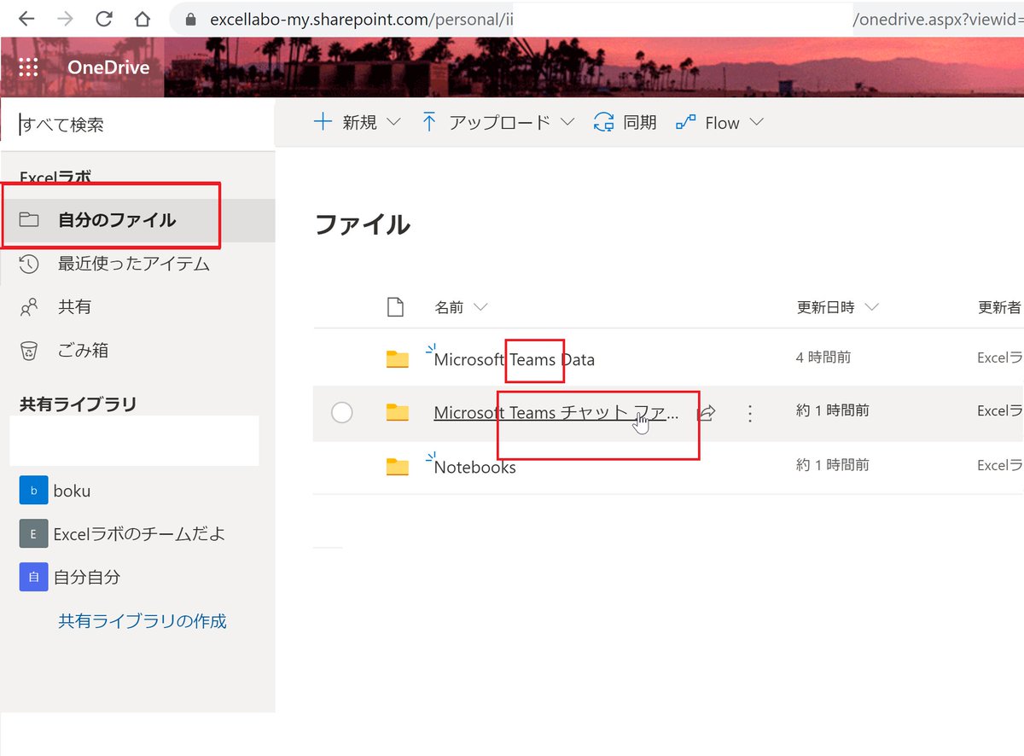The height and width of the screenshot is (756, 1024).
Task: Select the 自分自分 library tile icon
Action: 32,577
